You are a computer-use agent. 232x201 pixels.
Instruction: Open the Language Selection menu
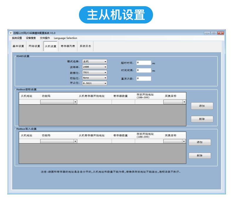pos(65,38)
